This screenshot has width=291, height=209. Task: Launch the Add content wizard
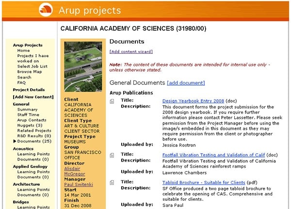click(x=131, y=51)
